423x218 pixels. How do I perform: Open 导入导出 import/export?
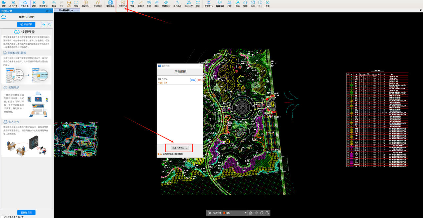tap(177, 4)
